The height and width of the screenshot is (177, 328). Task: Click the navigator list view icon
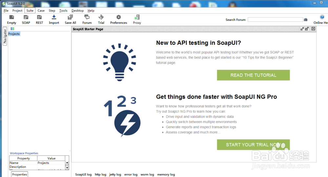click(x=12, y=29)
